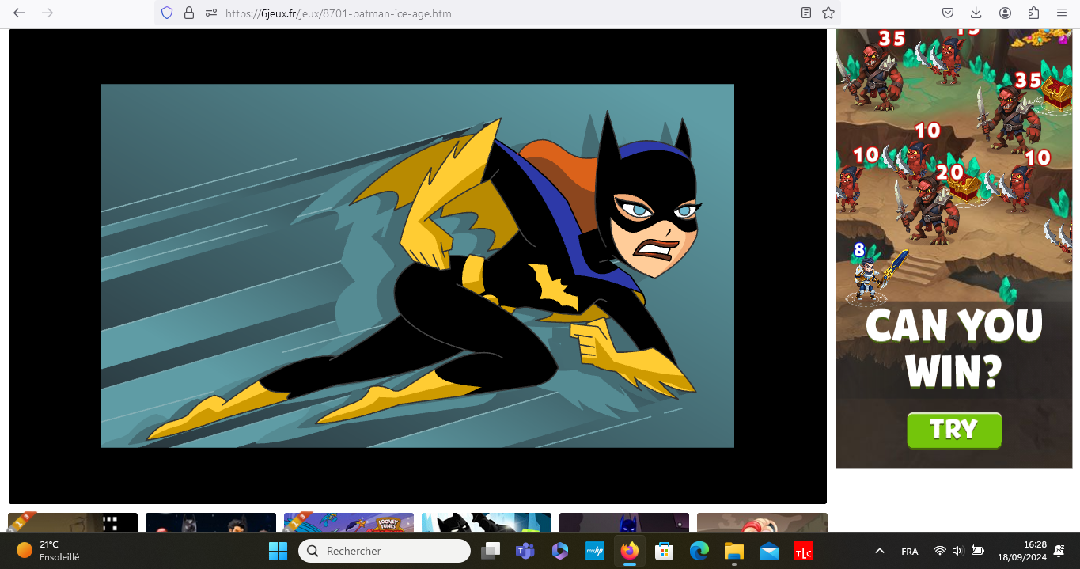Open the Firefox downloads panel
Image resolution: width=1080 pixels, height=569 pixels.
point(976,13)
